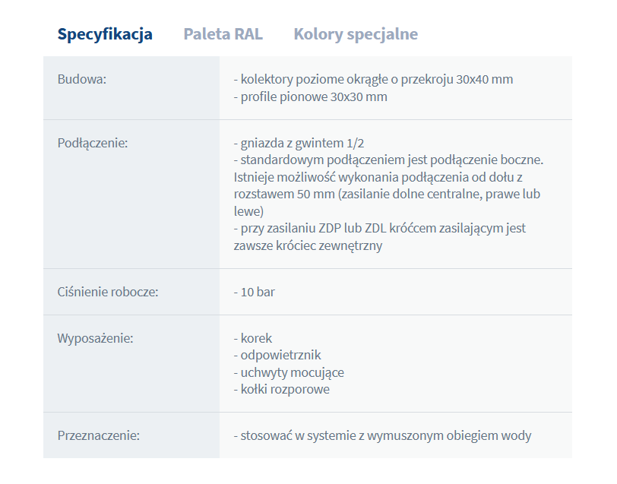Click the Przeznaczenie row label
This screenshot has width=617, height=484.
click(99, 435)
